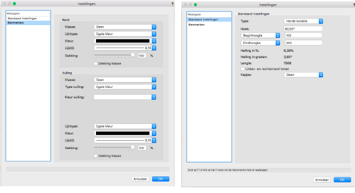
Task: Click Beginhoogte value field 100
Action: [304, 36]
